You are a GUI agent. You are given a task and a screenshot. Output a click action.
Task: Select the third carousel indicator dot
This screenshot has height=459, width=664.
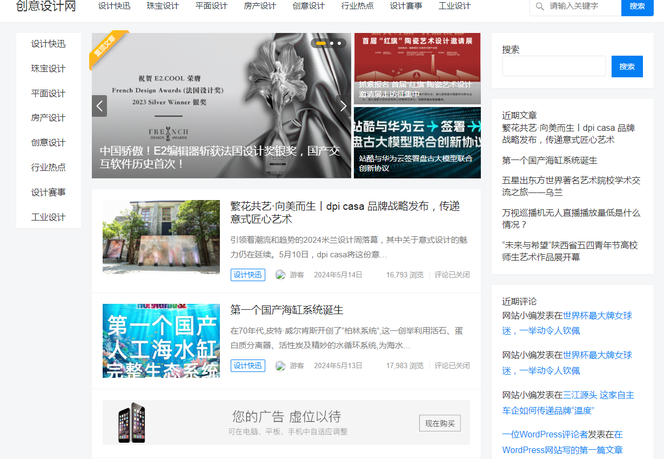tap(339, 43)
